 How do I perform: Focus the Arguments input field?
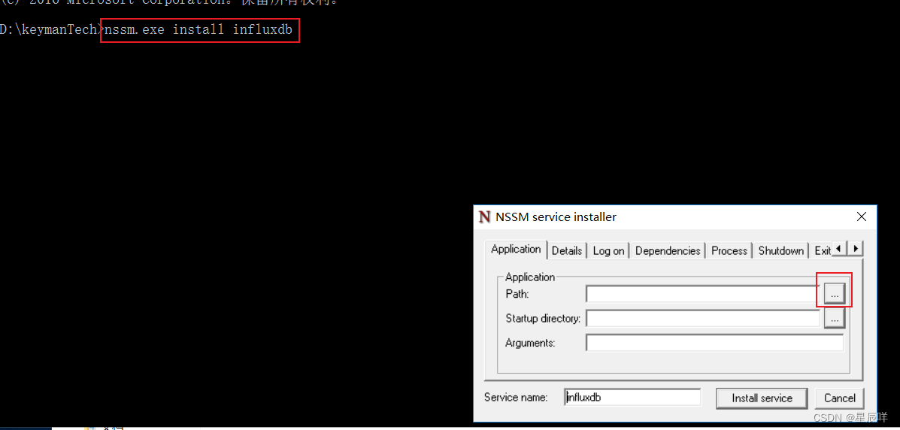(x=714, y=343)
